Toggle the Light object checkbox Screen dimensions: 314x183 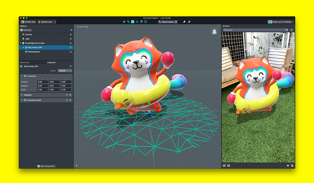coord(71,39)
